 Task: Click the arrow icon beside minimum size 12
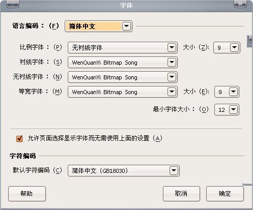coord(233,110)
